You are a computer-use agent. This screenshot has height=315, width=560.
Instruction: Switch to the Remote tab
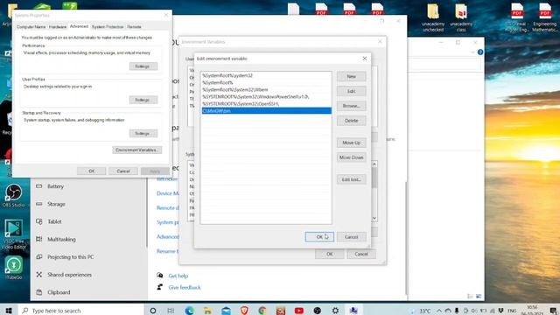pyautogui.click(x=134, y=27)
